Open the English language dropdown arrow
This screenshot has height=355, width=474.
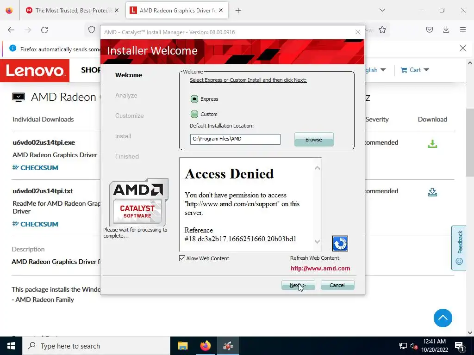[383, 70]
